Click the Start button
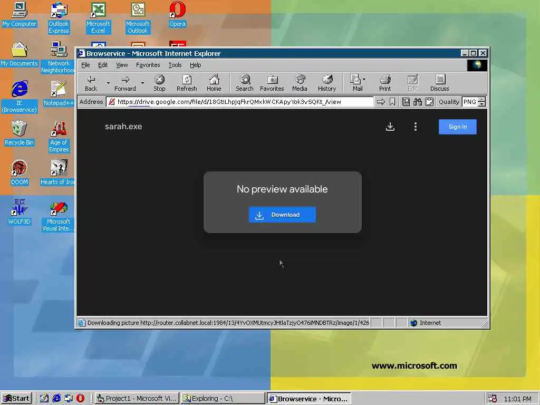The width and height of the screenshot is (540, 405). click(x=16, y=399)
